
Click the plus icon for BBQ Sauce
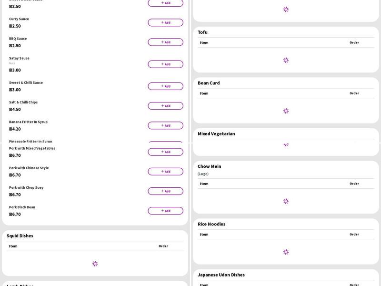tap(162, 42)
